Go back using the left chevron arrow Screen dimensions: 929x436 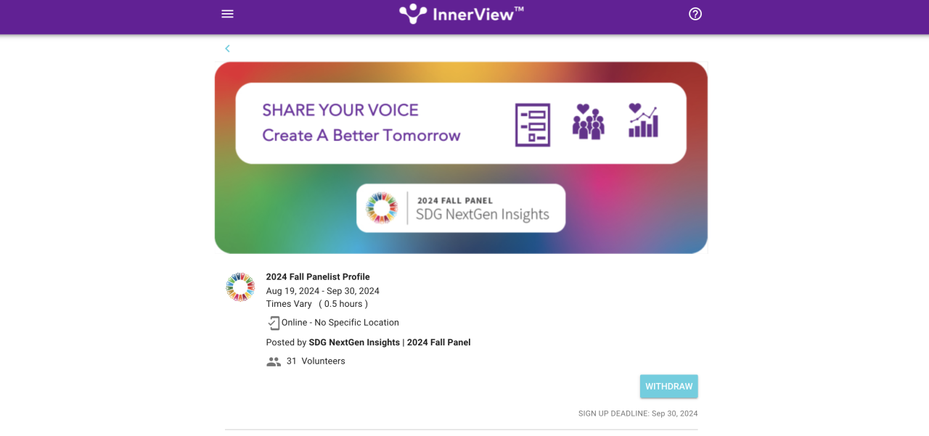(227, 49)
